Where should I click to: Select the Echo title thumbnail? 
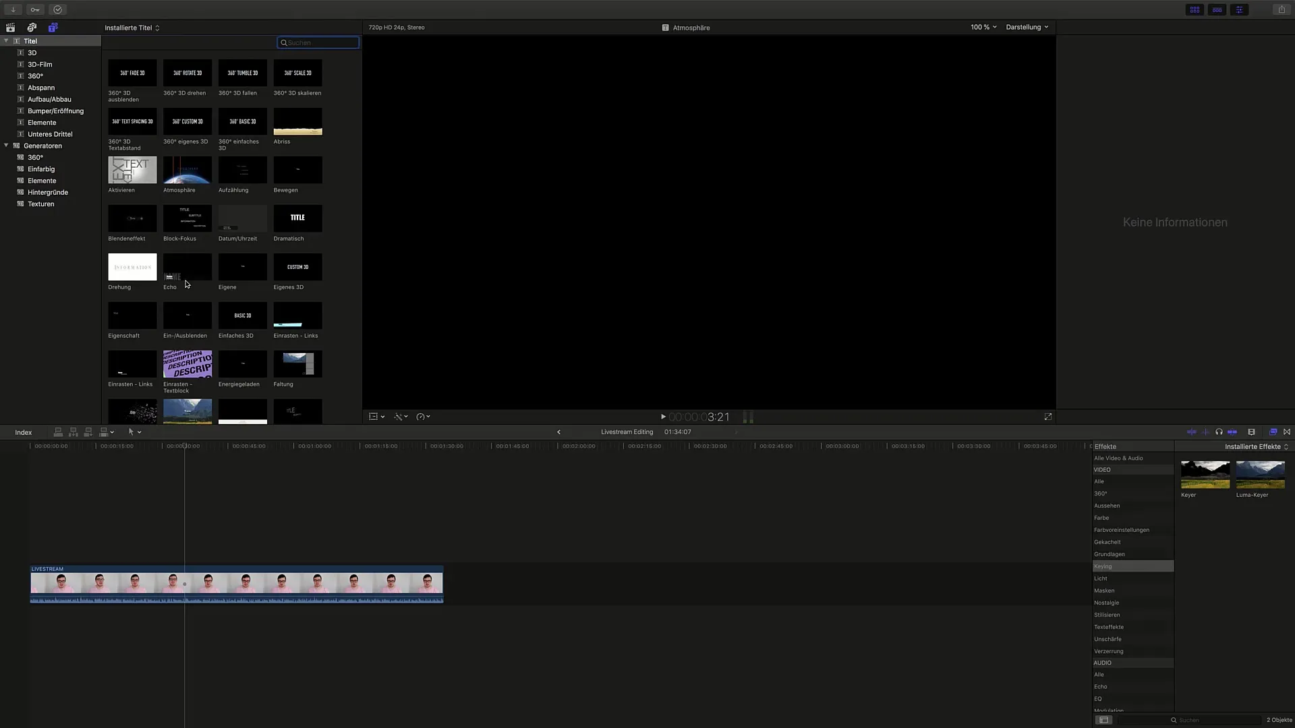coord(188,268)
